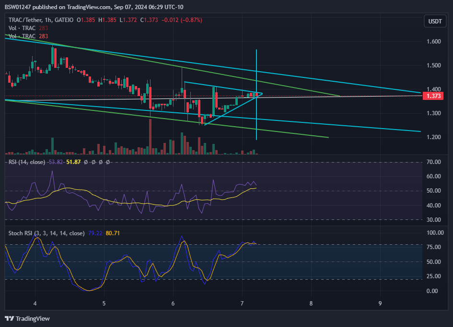Click the O1.385 open price value
This screenshot has width=453, height=327.
click(86, 20)
